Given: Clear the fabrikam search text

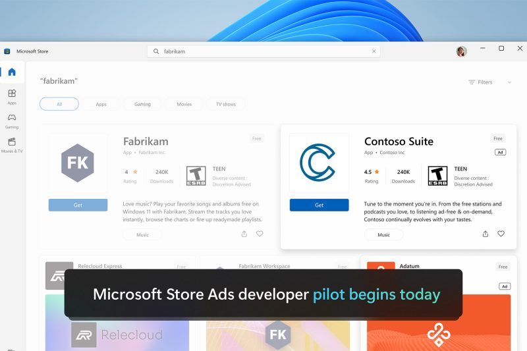Looking at the screenshot, I should pos(374,51).
